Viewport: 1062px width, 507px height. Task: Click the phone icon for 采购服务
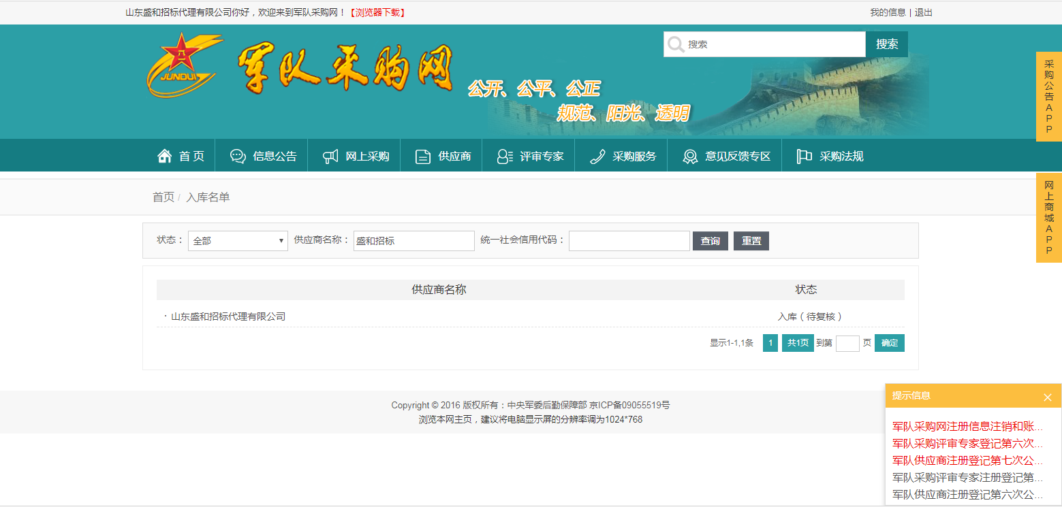coord(597,157)
